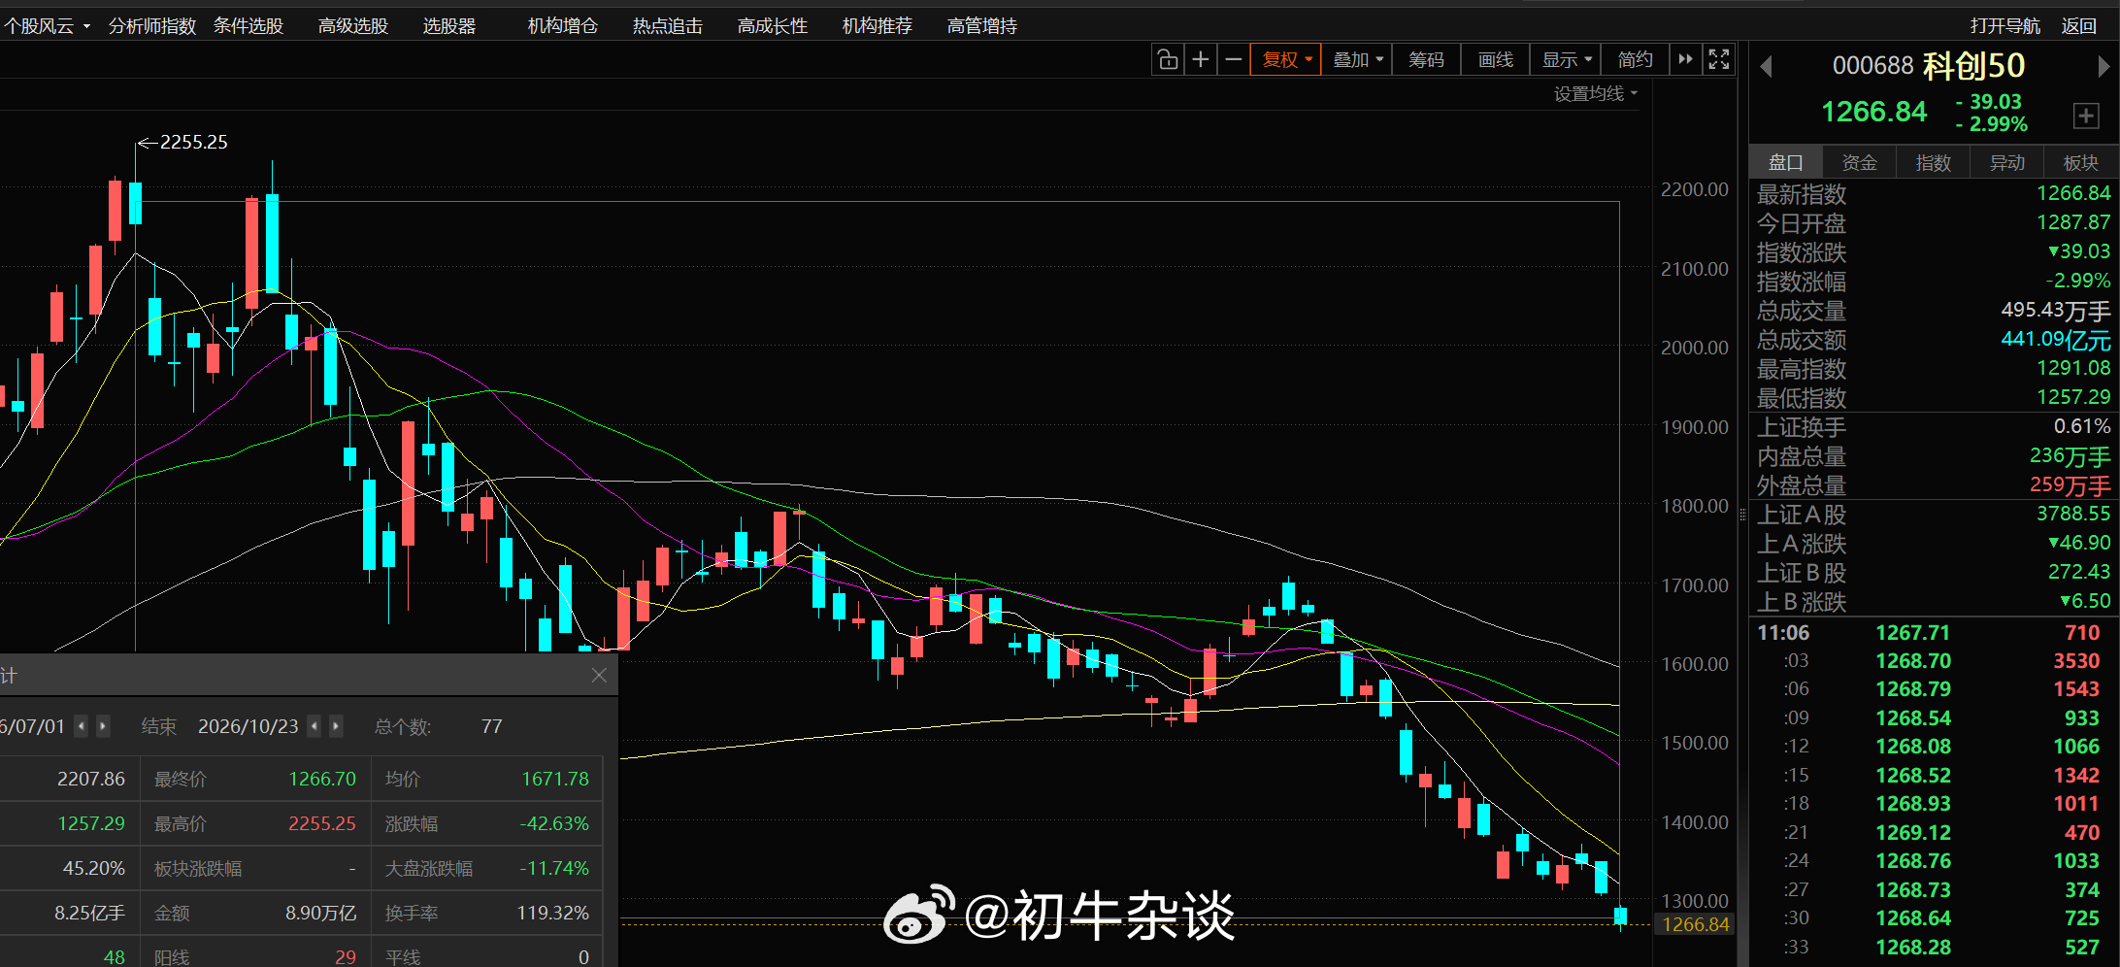Switch to the 资金 tab

[1859, 162]
